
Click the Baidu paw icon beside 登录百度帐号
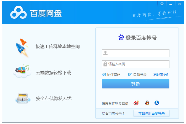pos(121,37)
